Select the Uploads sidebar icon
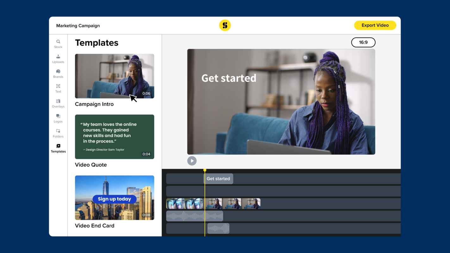The image size is (450, 253). [x=58, y=59]
